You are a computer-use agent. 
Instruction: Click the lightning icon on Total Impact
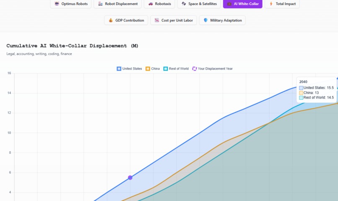point(271,4)
